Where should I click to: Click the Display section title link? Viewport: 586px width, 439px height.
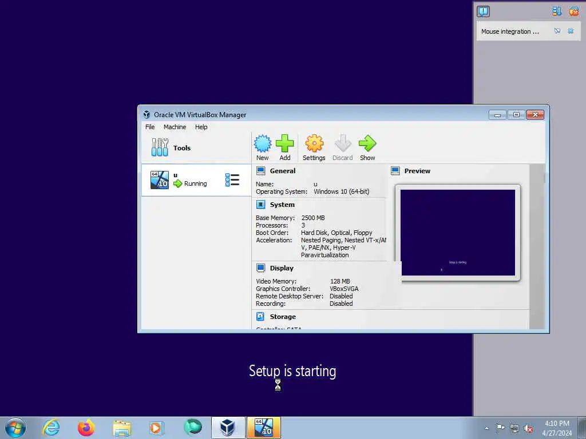coord(282,268)
